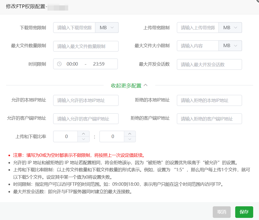Viewport: 259px width, 220px height.
Task: Click the 最大并发会话数 input field
Action: pyautogui.click(x=209, y=64)
